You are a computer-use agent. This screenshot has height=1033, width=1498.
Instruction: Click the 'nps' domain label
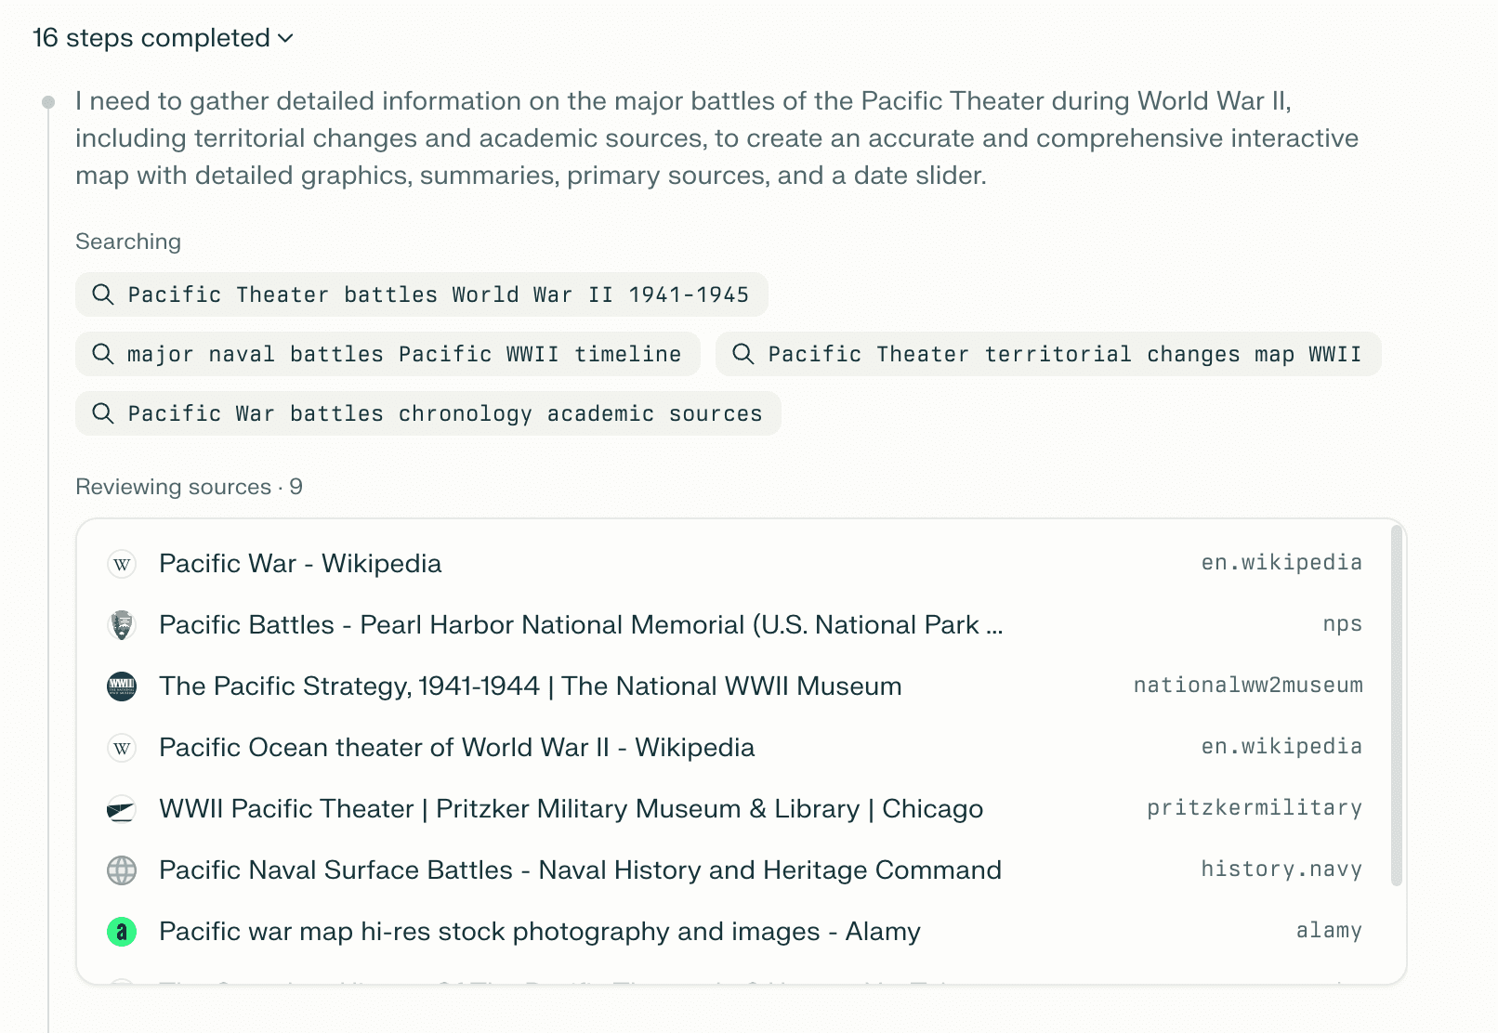(x=1343, y=624)
